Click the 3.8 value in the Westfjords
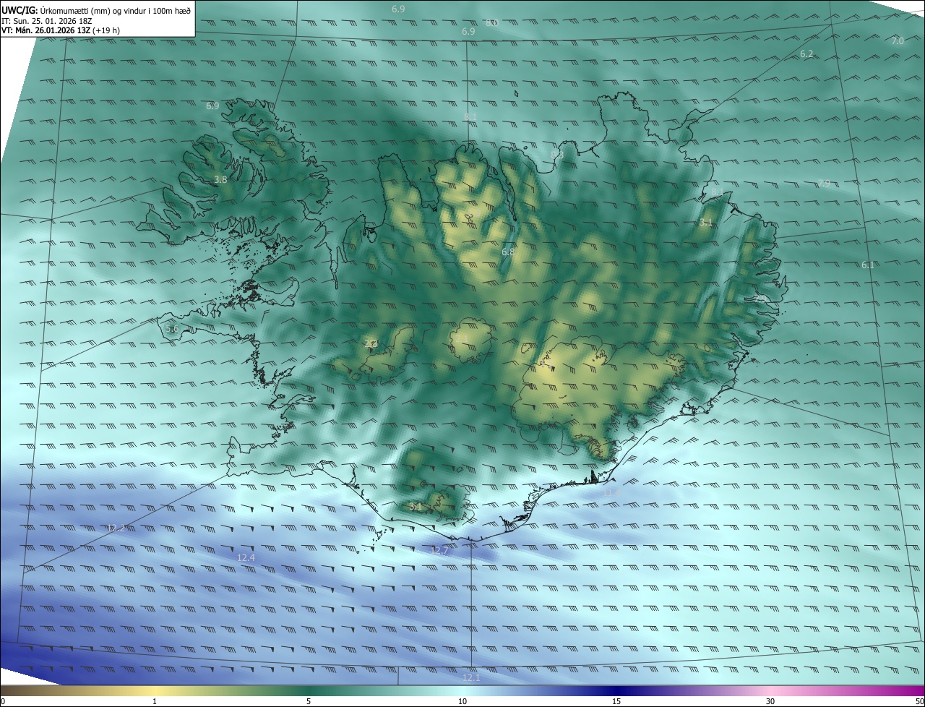925x707 pixels. pyautogui.click(x=220, y=179)
